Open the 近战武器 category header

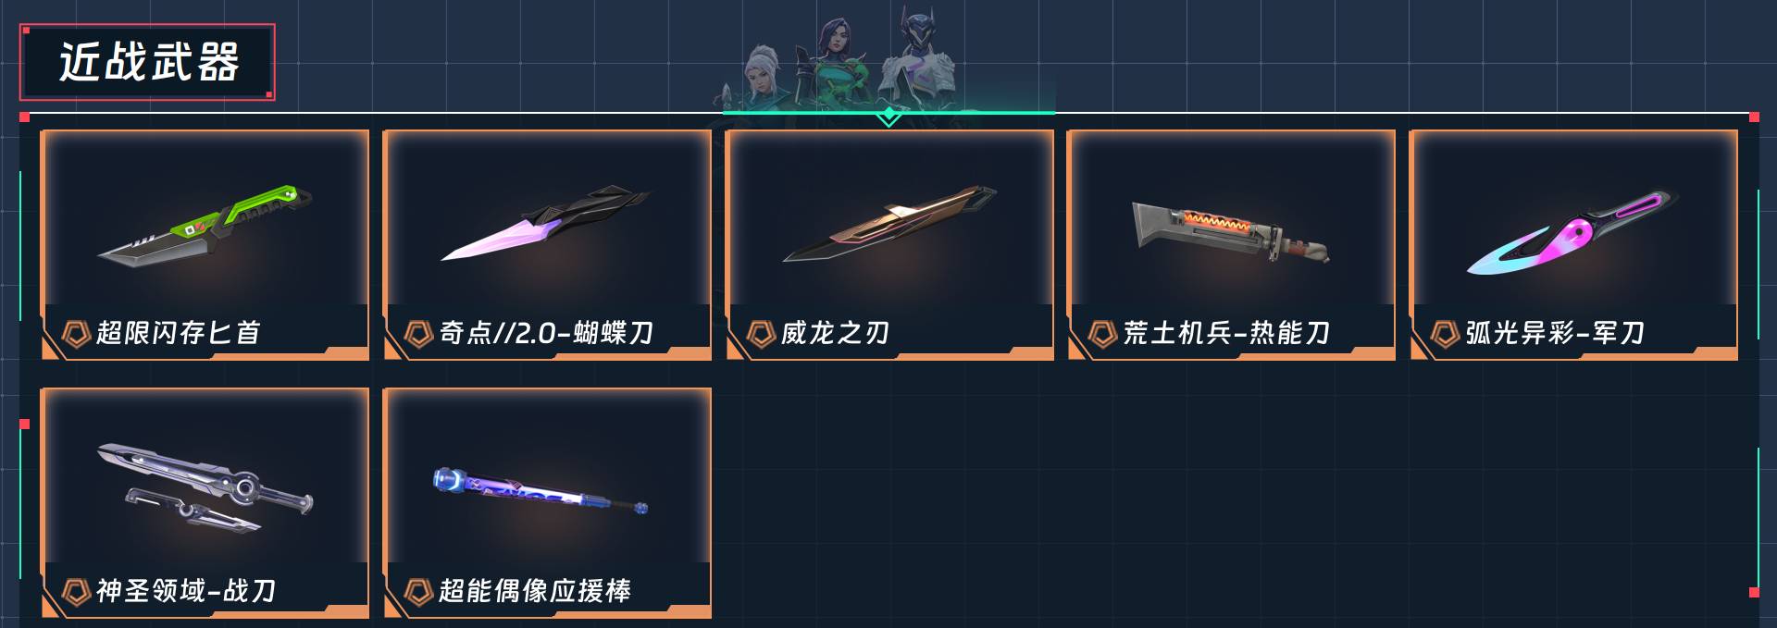(147, 62)
